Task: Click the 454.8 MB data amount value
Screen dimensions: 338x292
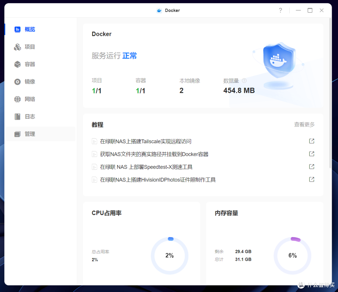Action: [239, 91]
